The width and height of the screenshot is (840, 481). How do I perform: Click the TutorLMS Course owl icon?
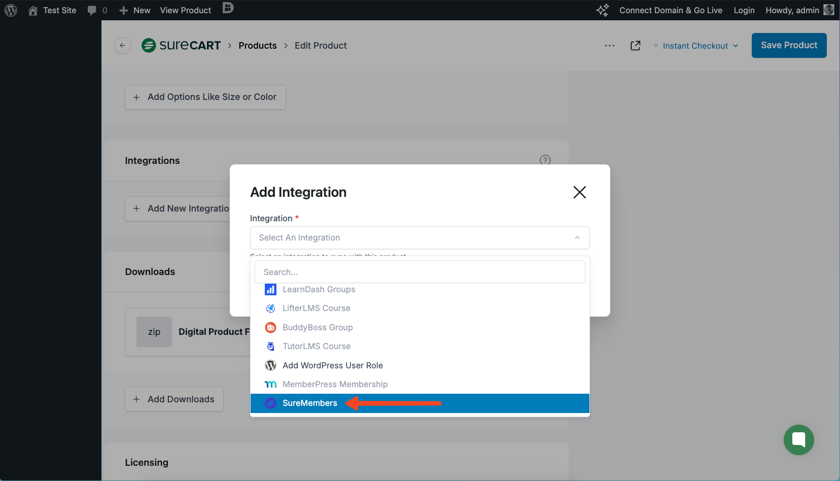click(271, 347)
